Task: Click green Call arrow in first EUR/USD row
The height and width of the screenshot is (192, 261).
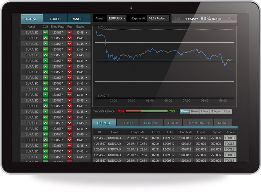Action: tap(45, 33)
